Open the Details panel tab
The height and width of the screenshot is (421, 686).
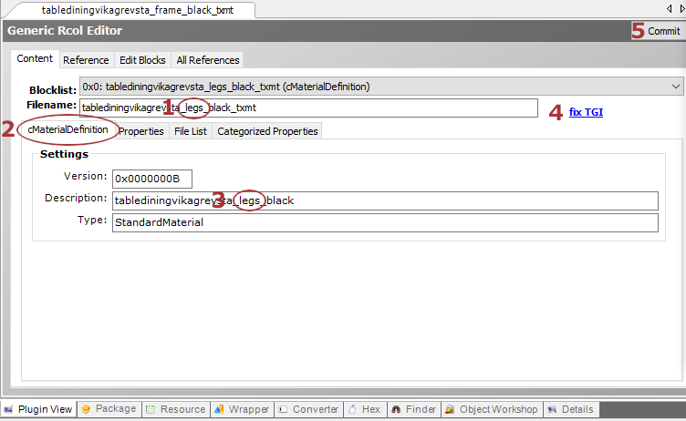click(571, 410)
